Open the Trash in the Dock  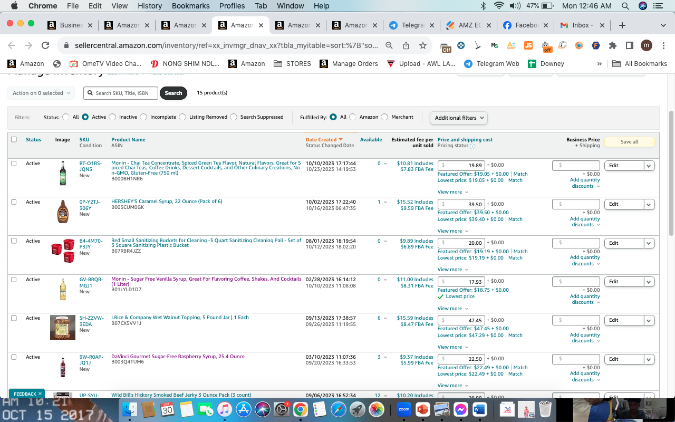click(545, 409)
